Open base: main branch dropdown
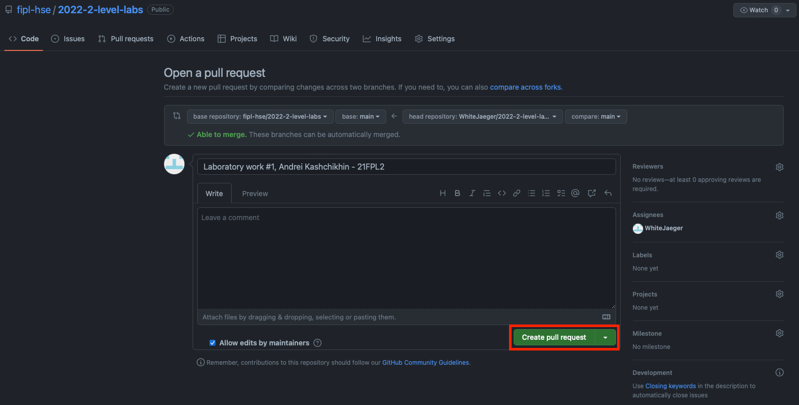The height and width of the screenshot is (405, 799). [361, 117]
